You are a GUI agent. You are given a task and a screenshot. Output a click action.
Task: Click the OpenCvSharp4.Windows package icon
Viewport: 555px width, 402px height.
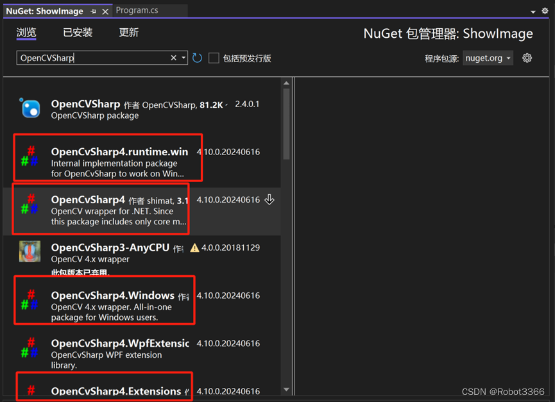[30, 300]
